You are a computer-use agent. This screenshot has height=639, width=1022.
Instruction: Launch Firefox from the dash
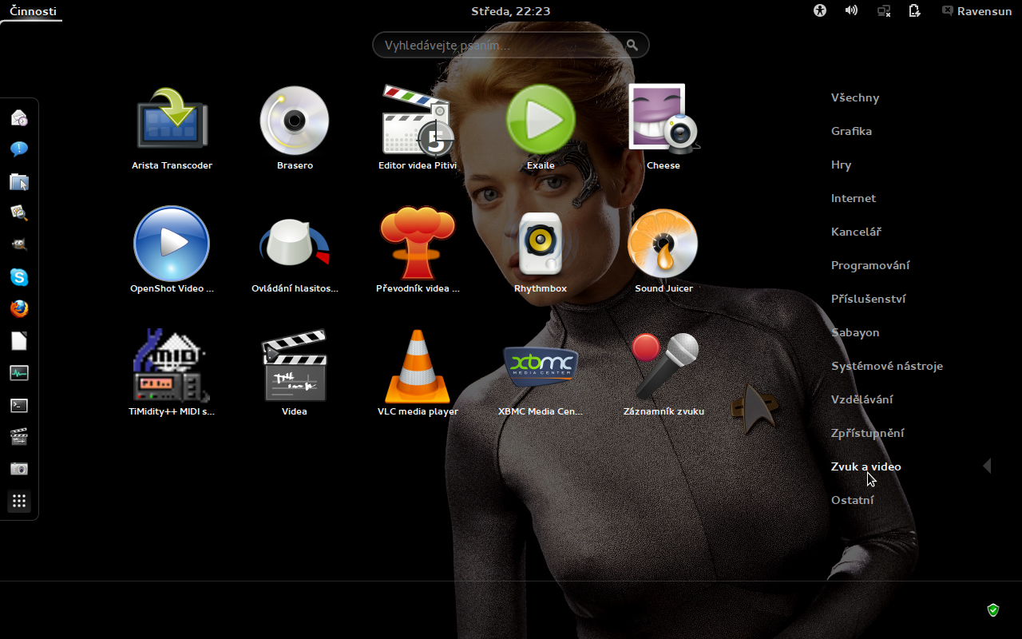point(19,309)
